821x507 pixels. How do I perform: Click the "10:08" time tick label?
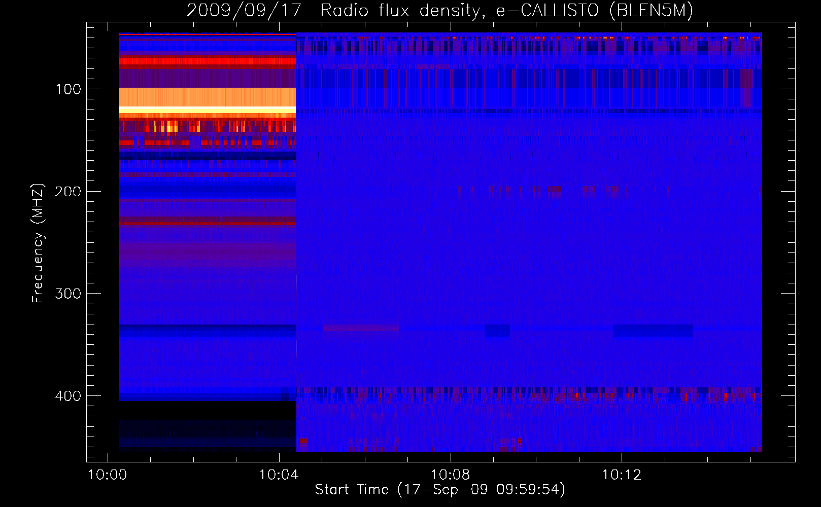[450, 475]
